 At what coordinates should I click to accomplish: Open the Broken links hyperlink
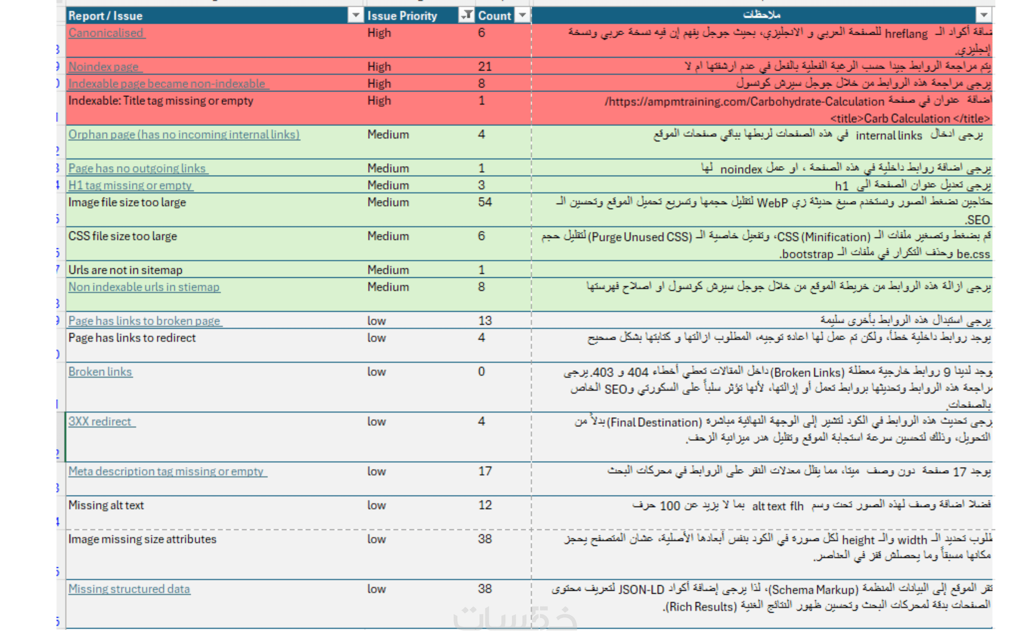tap(100, 372)
